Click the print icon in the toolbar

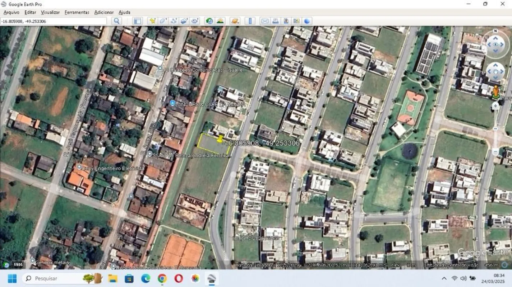(275, 21)
